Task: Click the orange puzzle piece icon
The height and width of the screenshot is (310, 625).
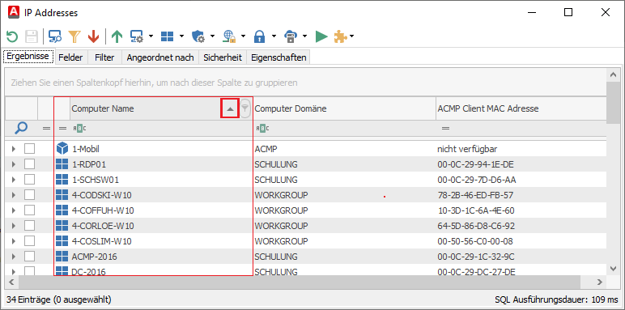Action: point(340,36)
